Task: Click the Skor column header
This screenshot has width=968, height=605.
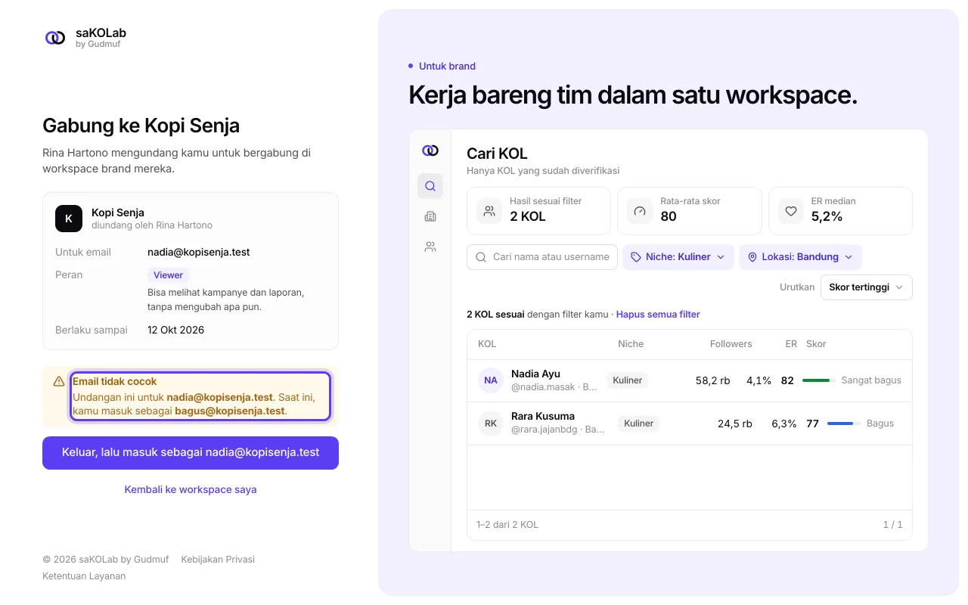Action: pyautogui.click(x=816, y=344)
